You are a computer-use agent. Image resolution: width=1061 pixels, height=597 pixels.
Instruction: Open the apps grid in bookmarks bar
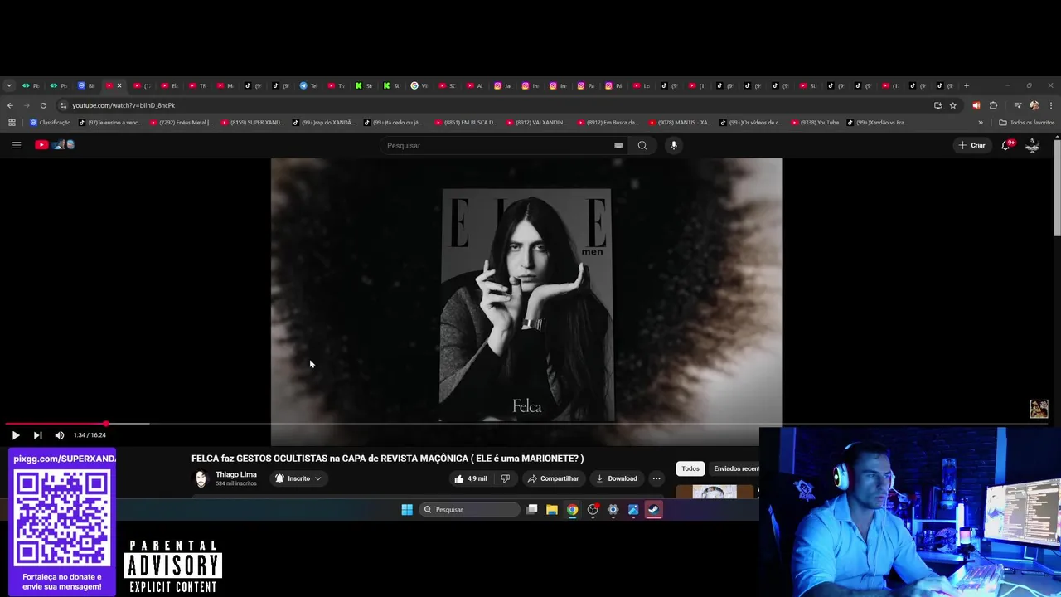pyautogui.click(x=12, y=123)
